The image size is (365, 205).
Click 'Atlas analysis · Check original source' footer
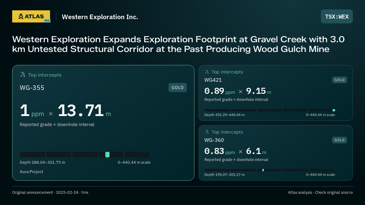point(320,192)
